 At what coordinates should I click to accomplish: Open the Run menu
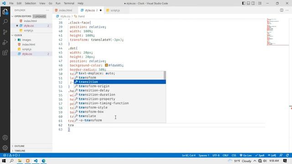point(58,3)
